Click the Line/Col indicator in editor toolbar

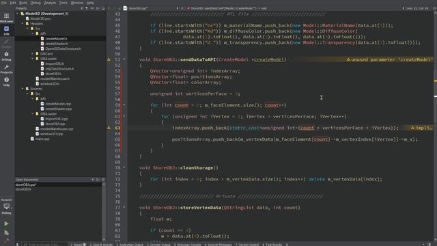(417, 8)
